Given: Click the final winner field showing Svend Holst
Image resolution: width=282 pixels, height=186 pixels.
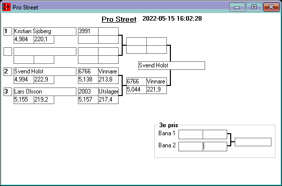Looking at the screenshot, I should (x=171, y=65).
